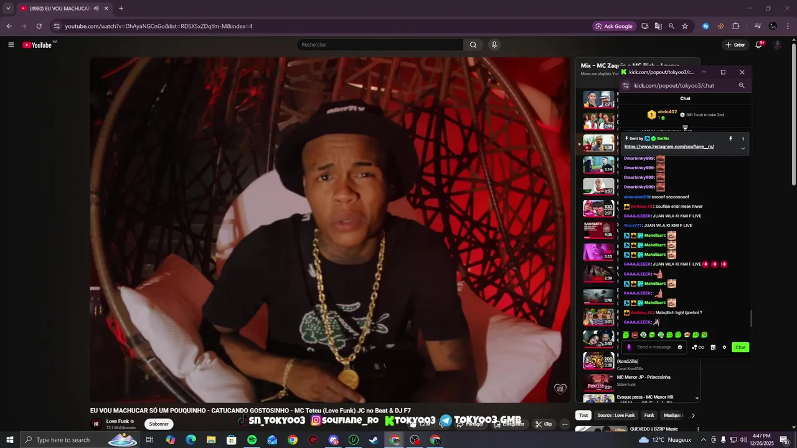Open a new Chrome tab
The image size is (797, 448).
(x=121, y=9)
